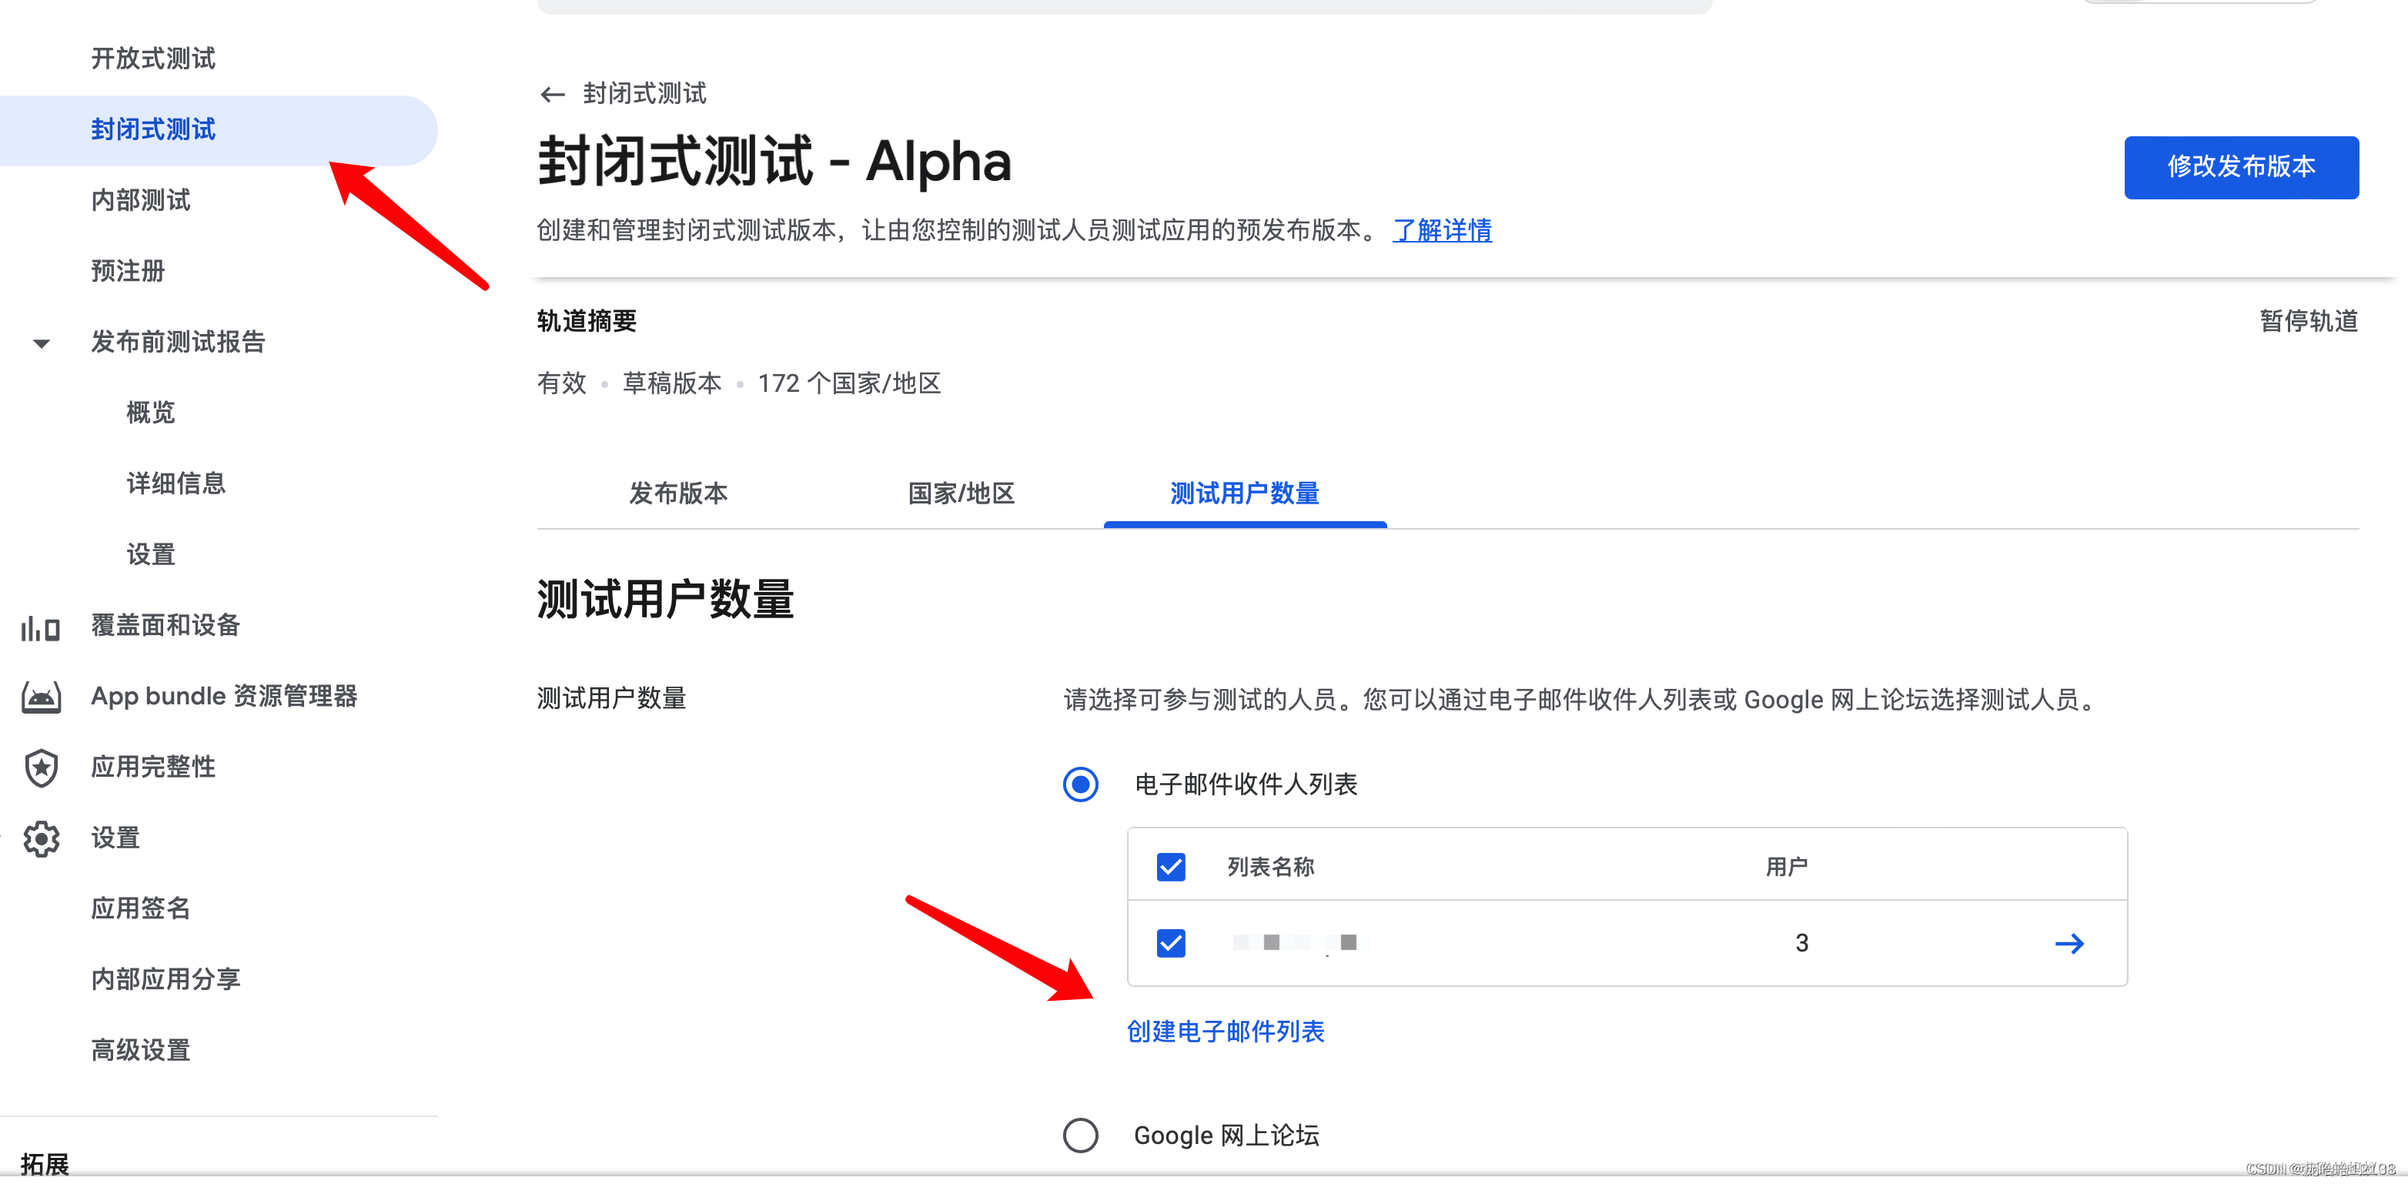
Task: Open the 了解详情 link
Action: (1443, 231)
